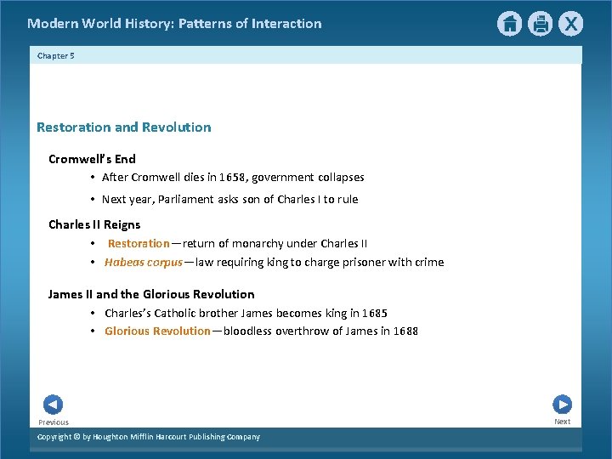This screenshot has height=459, width=612.
Task: Go to the Home screen icon
Action: pyautogui.click(x=509, y=24)
